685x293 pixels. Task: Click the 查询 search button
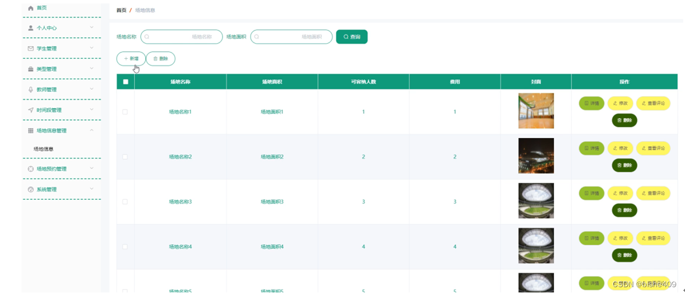click(x=352, y=37)
